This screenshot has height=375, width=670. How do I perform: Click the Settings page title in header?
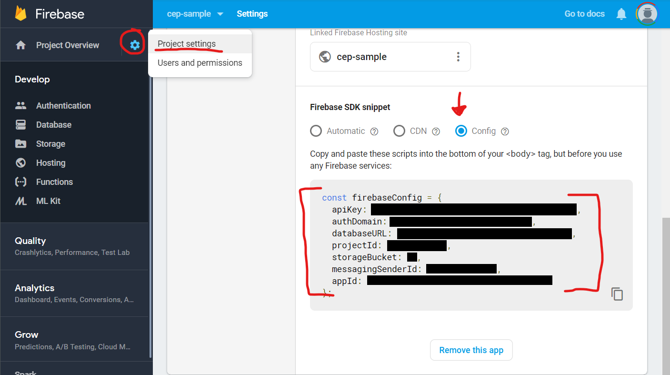point(252,14)
